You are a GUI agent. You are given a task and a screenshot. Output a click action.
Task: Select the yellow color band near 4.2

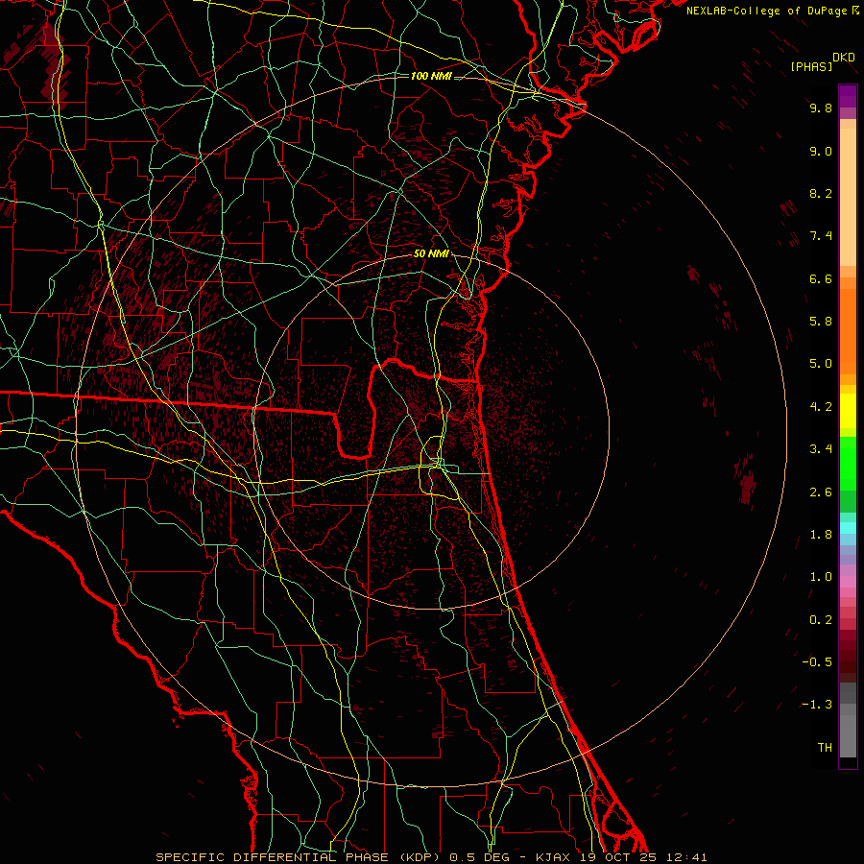[x=848, y=406]
